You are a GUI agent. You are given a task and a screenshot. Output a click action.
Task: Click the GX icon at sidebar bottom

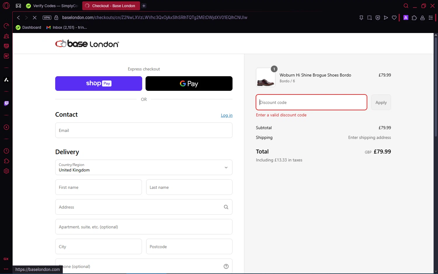click(x=6, y=259)
